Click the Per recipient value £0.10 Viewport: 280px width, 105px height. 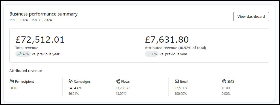[x=13, y=88]
